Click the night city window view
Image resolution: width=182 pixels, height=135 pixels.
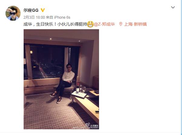click(47, 62)
